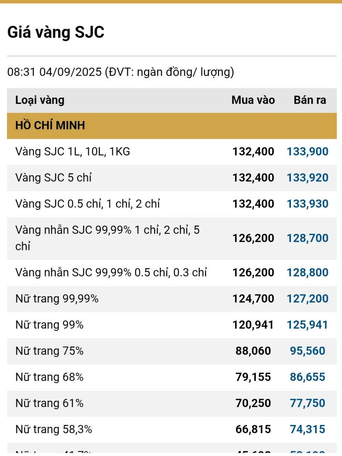Click the 08:31 04/09/2025 timestamp line
Viewport: 342px width, 456px height.
tap(120, 72)
